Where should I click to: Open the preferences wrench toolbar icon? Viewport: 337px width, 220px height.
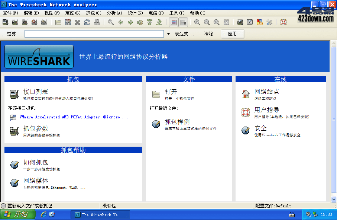[x=269, y=22]
